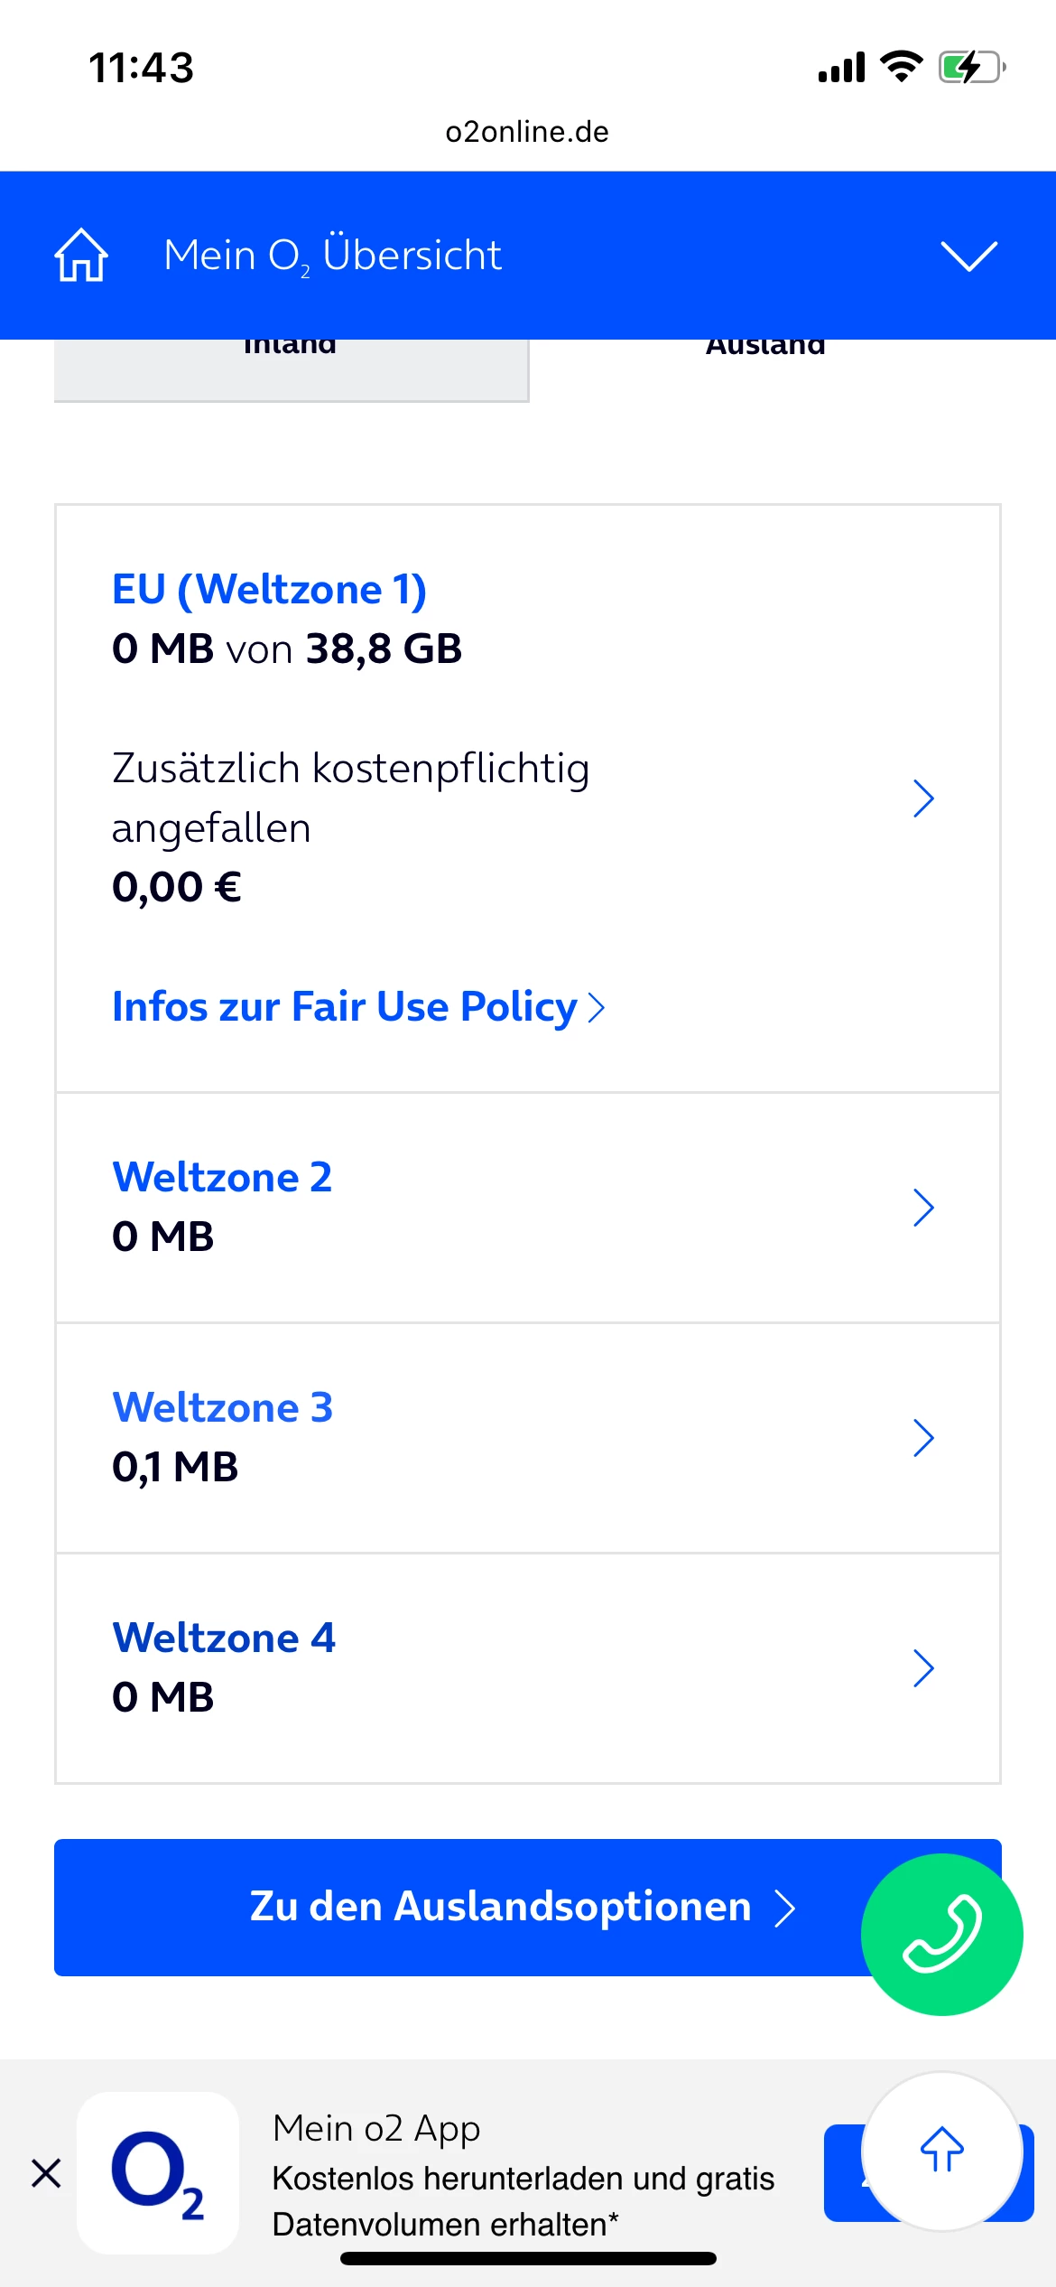Tap the o2online.de address bar
The width and height of the screenshot is (1056, 2287).
(527, 132)
